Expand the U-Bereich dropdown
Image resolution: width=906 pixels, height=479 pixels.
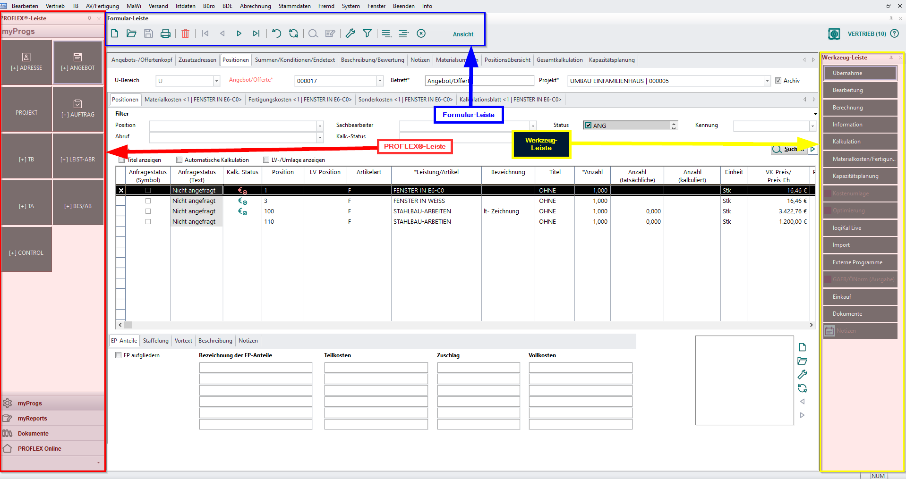coord(216,81)
